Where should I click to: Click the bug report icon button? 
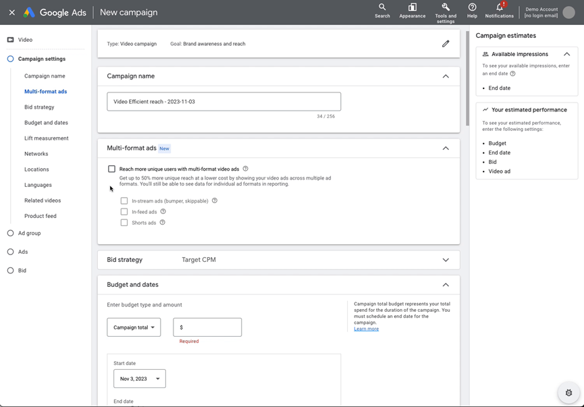click(x=568, y=392)
